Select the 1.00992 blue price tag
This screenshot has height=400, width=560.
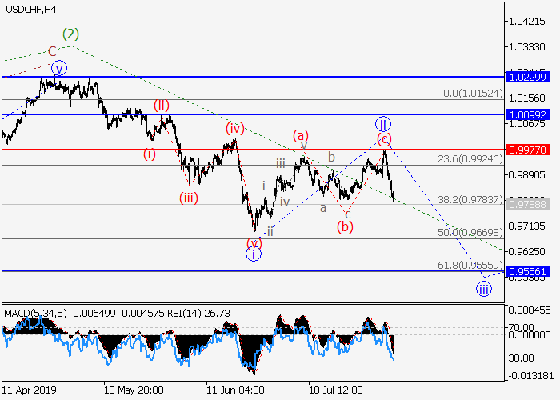(x=526, y=114)
